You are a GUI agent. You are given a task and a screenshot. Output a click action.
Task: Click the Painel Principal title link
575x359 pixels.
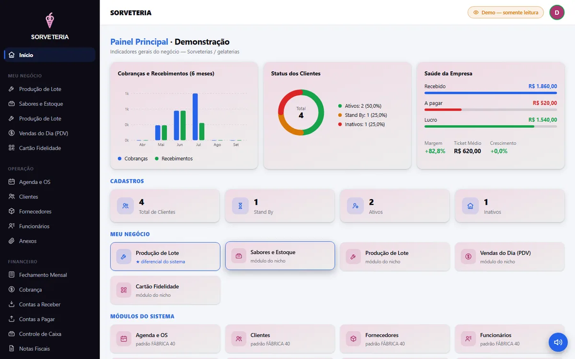[139, 42]
